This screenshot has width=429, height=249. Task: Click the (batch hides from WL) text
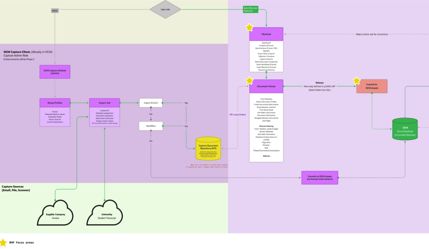[320, 90]
